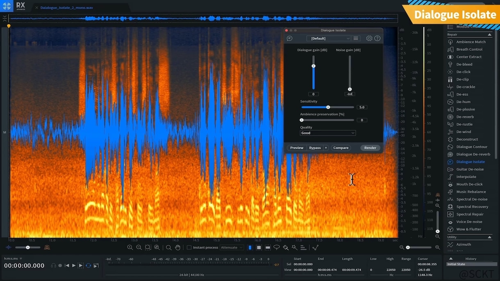The image size is (500, 281).
Task: Open Dialogue Isolate settings gear
Action: click(x=369, y=39)
